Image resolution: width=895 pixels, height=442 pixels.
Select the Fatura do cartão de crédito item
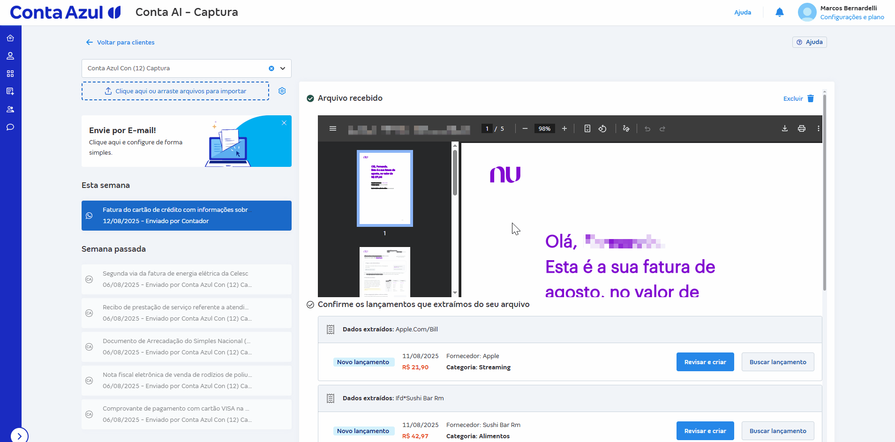coord(187,216)
